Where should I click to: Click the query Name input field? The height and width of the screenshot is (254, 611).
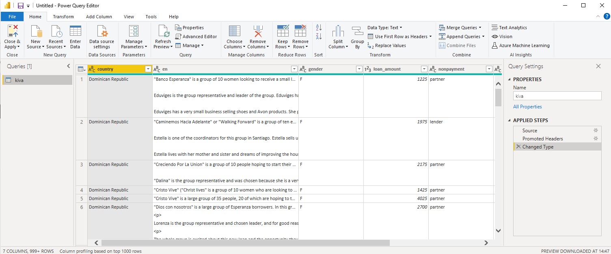pos(557,96)
